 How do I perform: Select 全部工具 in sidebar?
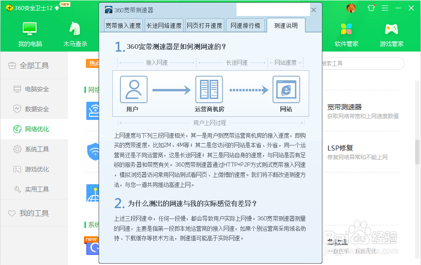pyautogui.click(x=34, y=65)
